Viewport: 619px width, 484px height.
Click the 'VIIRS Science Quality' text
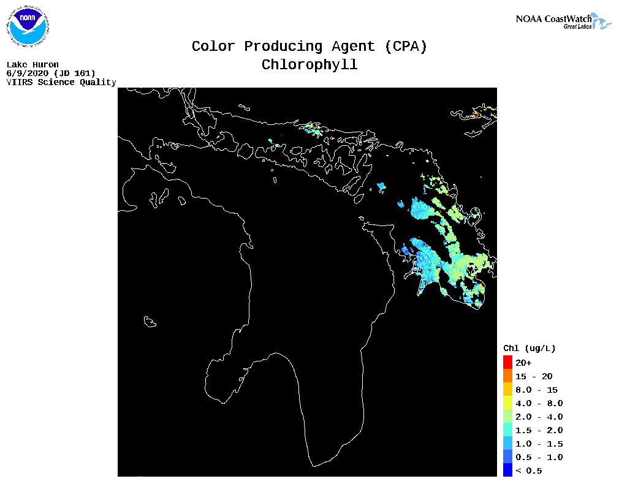(x=61, y=82)
